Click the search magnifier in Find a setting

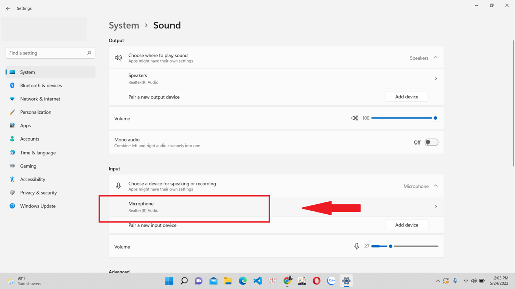tap(89, 53)
